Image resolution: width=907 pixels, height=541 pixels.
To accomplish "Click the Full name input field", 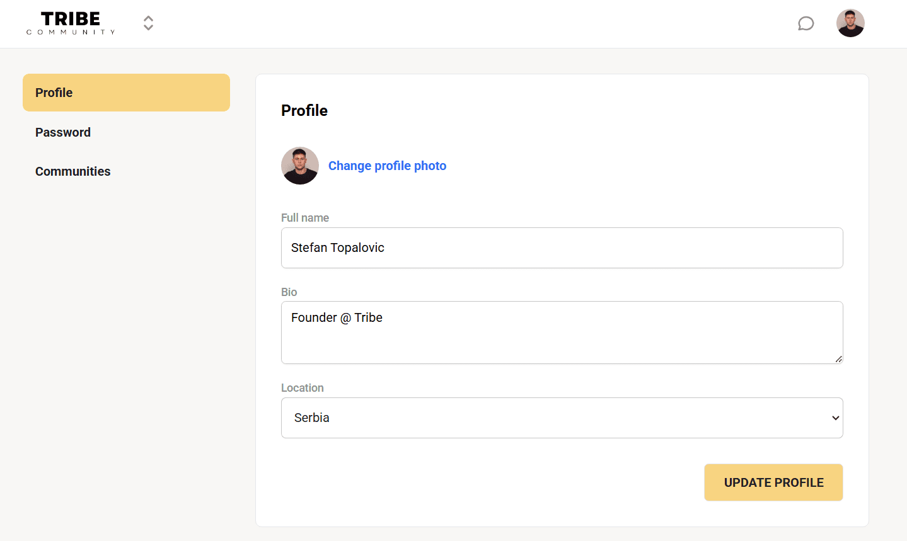I will coord(562,248).
